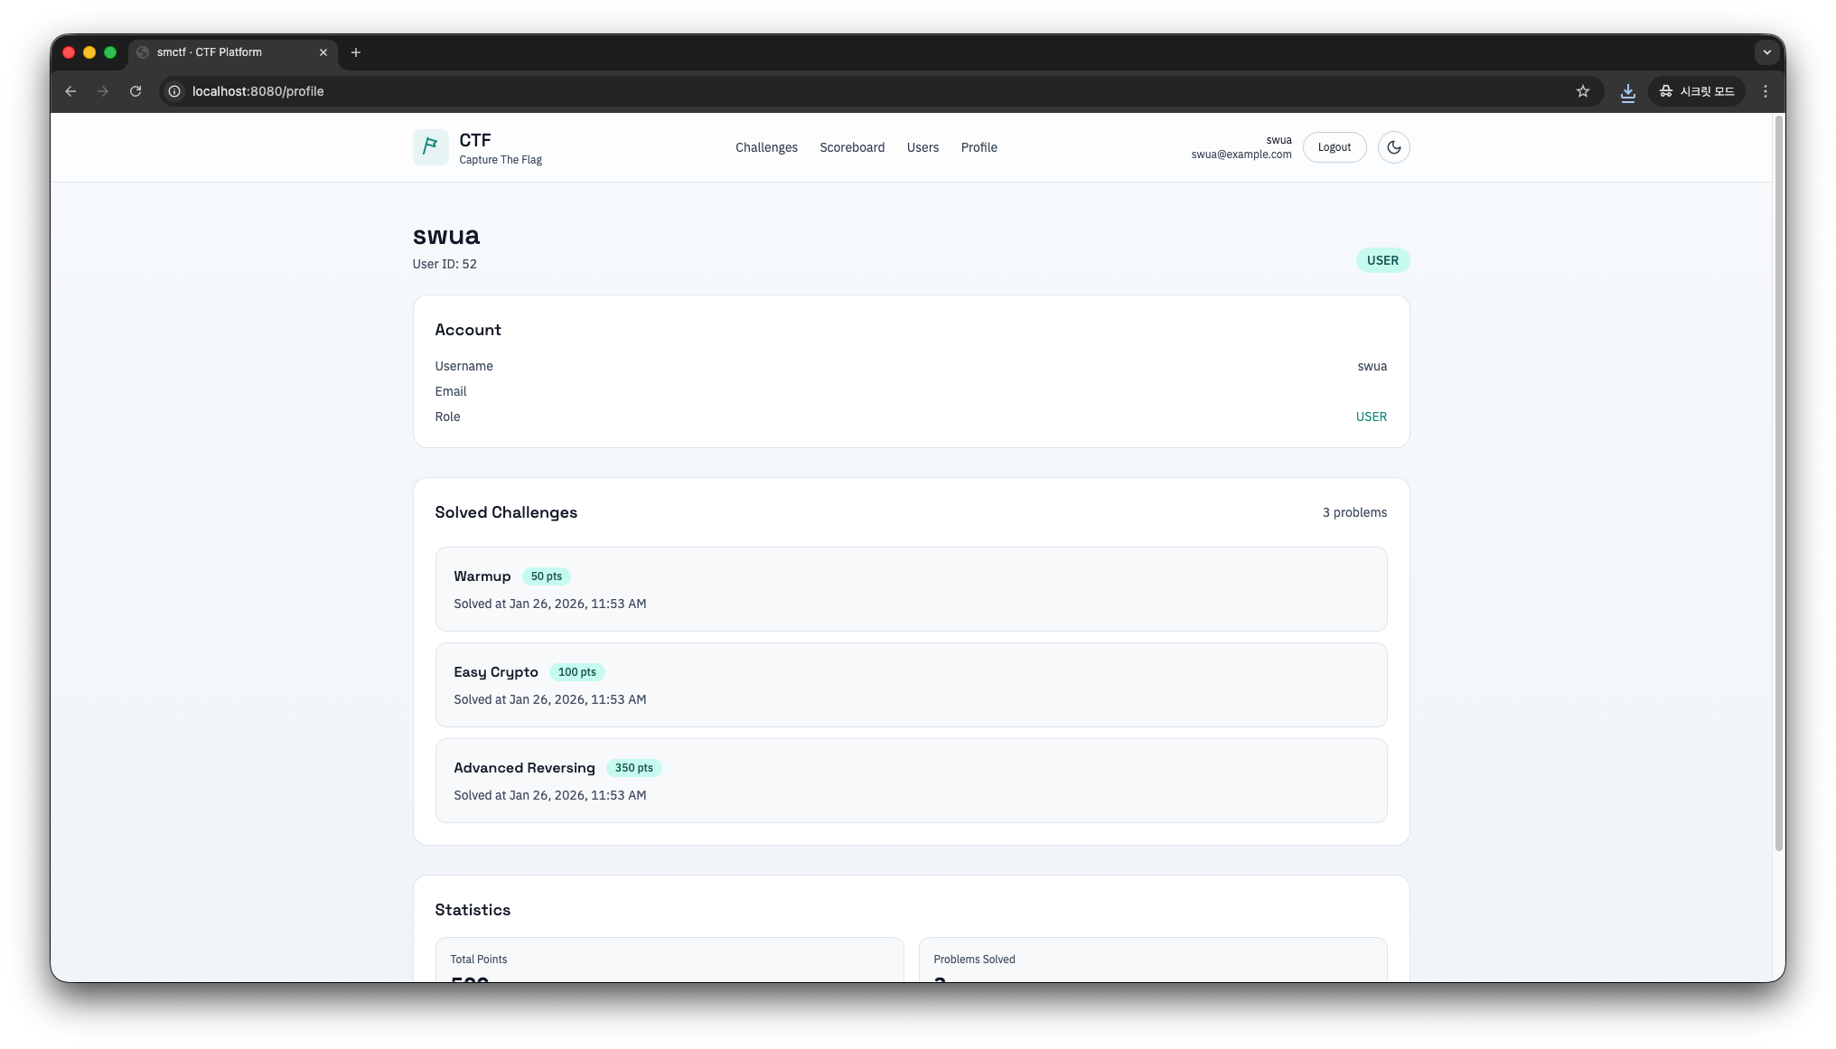Screen dimensions: 1836x1049
Task: Click the page vertical scrollbar
Action: [1778, 483]
